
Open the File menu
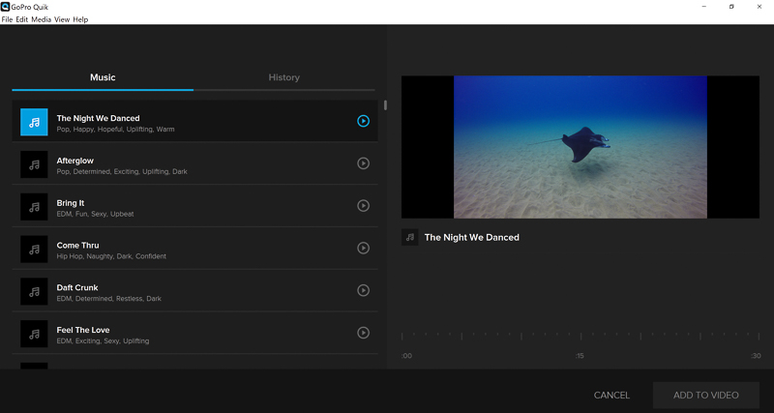(x=7, y=19)
